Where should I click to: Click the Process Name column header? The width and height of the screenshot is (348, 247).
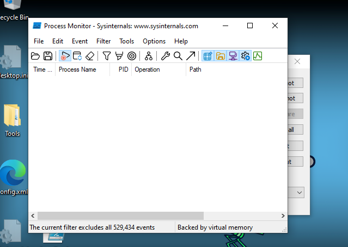83,69
